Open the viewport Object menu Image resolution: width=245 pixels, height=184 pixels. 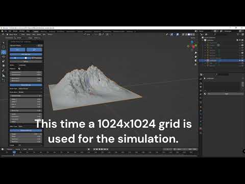[x=39, y=34]
